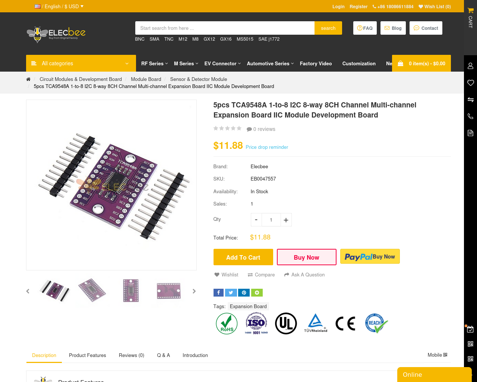Share product on Twitter icon
Screen dimensions: 477x382
(x=231, y=293)
